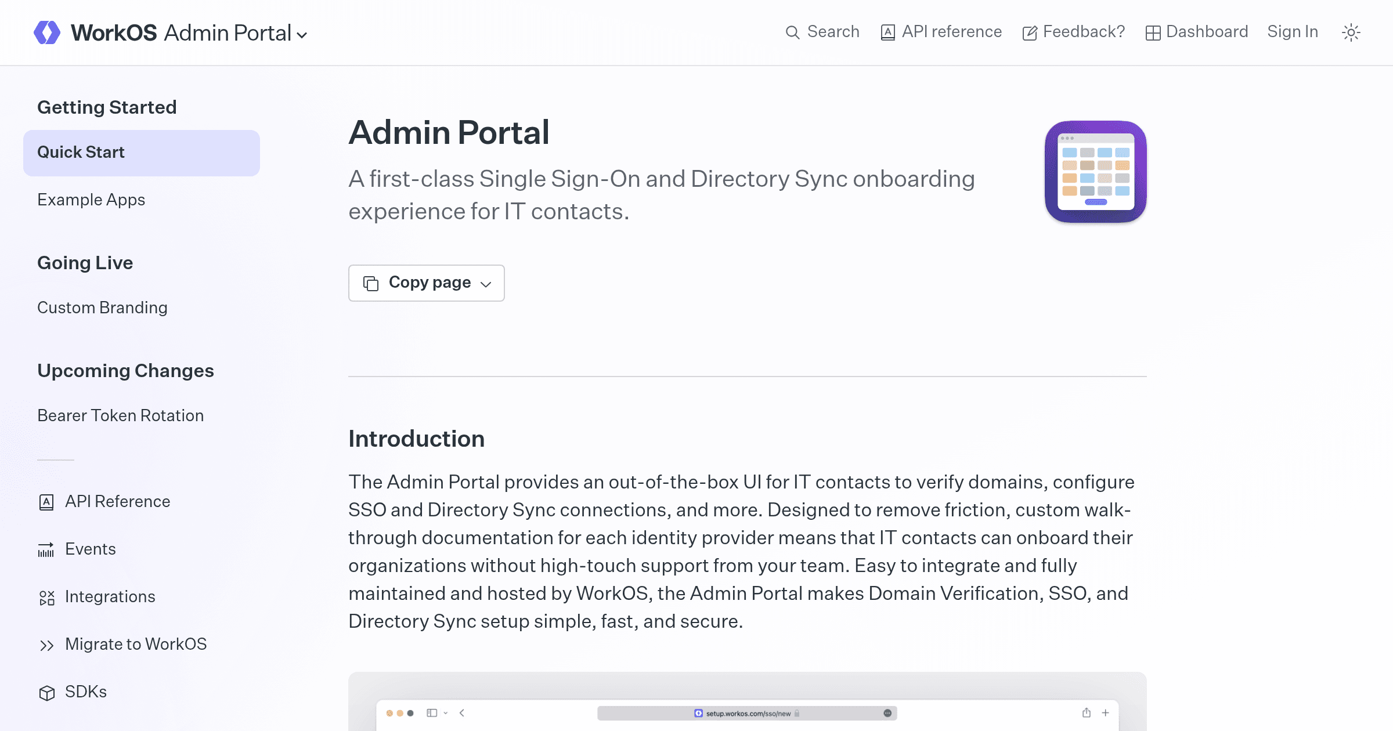Click the SDKs box icon

[x=46, y=693]
